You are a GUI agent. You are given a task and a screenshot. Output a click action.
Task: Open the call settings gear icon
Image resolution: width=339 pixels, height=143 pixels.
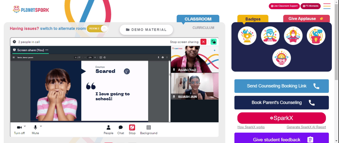(14, 42)
